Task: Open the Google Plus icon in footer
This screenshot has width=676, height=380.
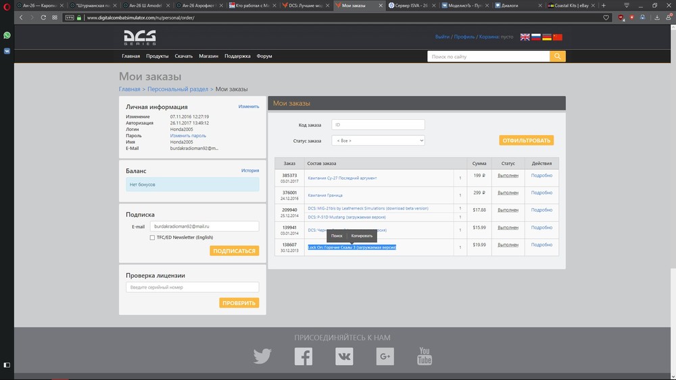Action: click(385, 356)
